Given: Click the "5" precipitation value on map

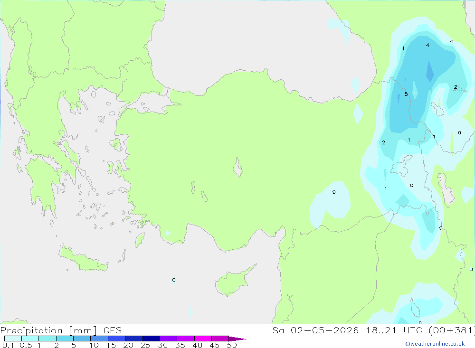Looking at the screenshot, I should (x=406, y=94).
